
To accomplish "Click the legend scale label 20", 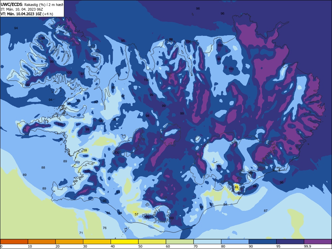I will [57, 246].
